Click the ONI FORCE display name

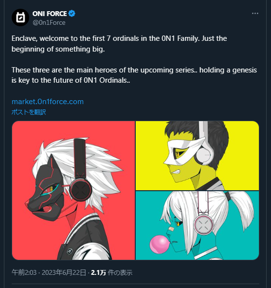[x=50, y=14]
